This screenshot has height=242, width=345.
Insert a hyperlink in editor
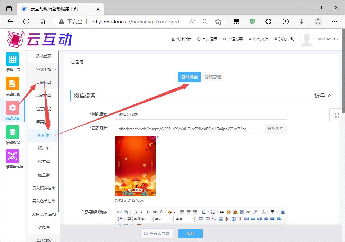click(248, 212)
